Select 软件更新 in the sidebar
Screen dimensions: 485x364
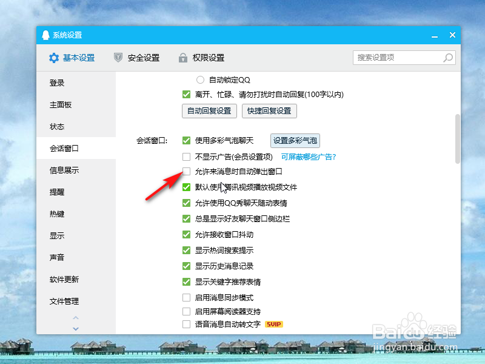(76, 279)
